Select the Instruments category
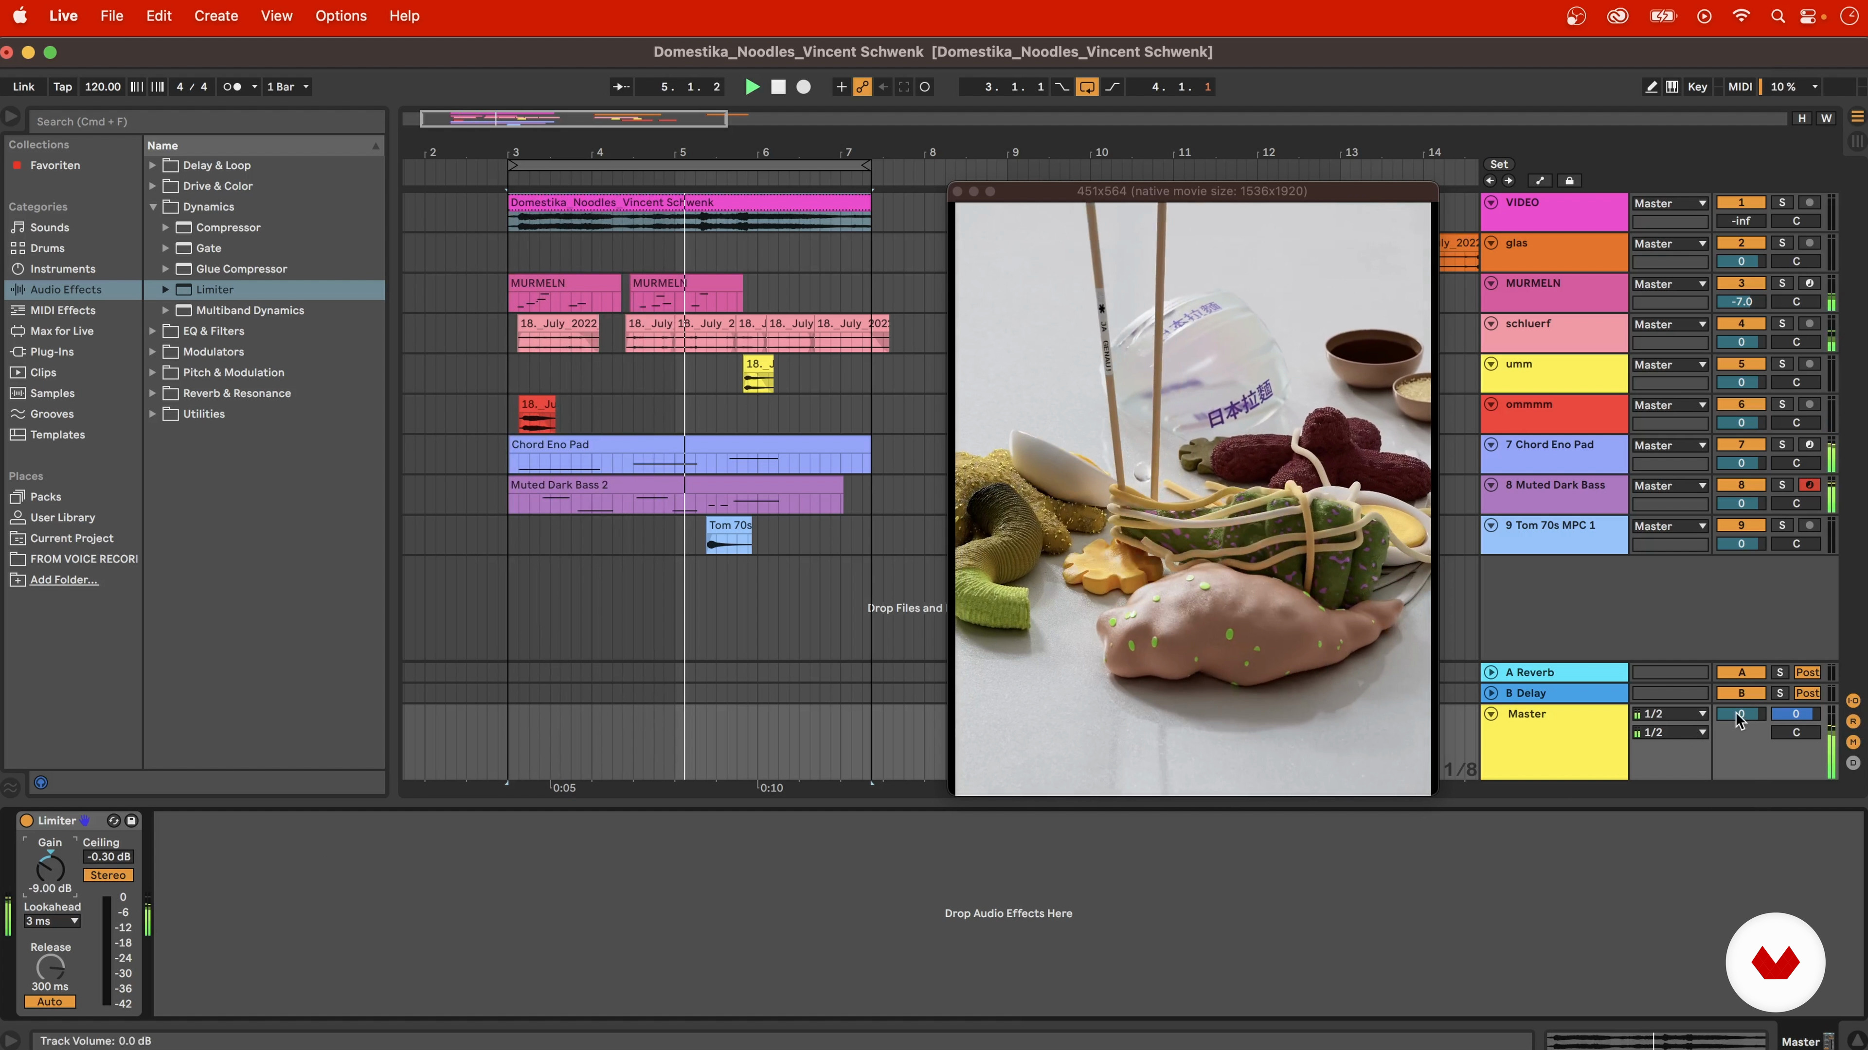The height and width of the screenshot is (1050, 1868). click(x=62, y=269)
